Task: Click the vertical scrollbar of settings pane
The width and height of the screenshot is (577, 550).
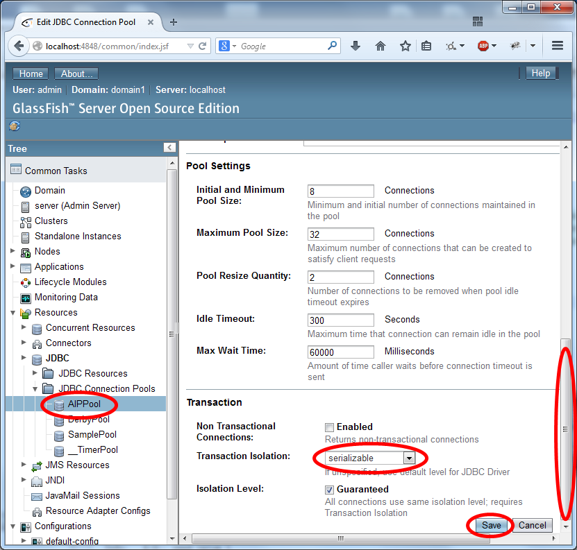Action: (565, 430)
